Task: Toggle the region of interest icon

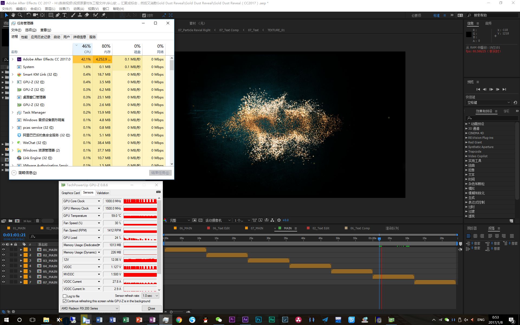Action: (x=194, y=220)
